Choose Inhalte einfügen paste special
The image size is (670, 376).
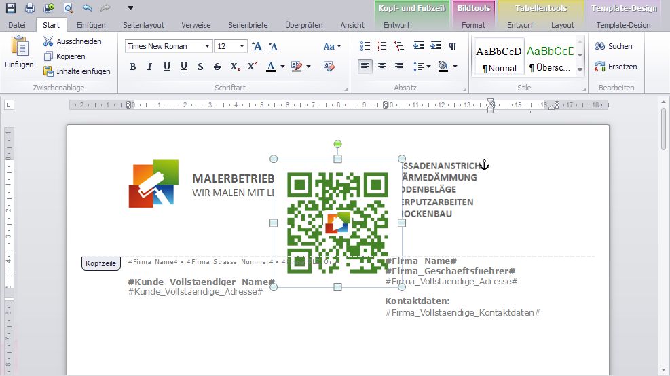point(77,71)
